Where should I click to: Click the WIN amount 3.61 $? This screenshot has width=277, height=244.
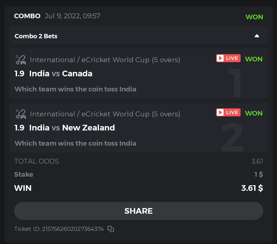(252, 188)
